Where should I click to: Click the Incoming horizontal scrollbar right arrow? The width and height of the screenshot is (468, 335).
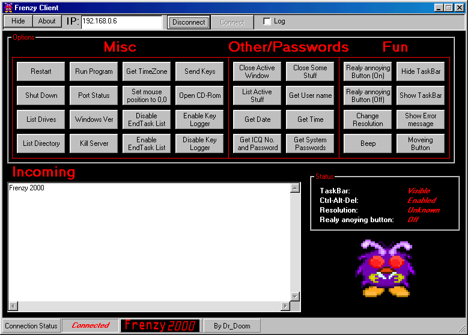click(285, 307)
